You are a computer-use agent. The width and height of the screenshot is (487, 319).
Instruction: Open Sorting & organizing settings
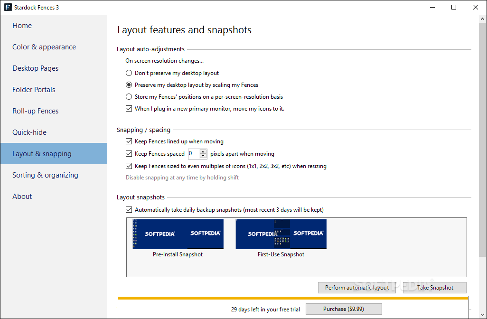(x=54, y=175)
